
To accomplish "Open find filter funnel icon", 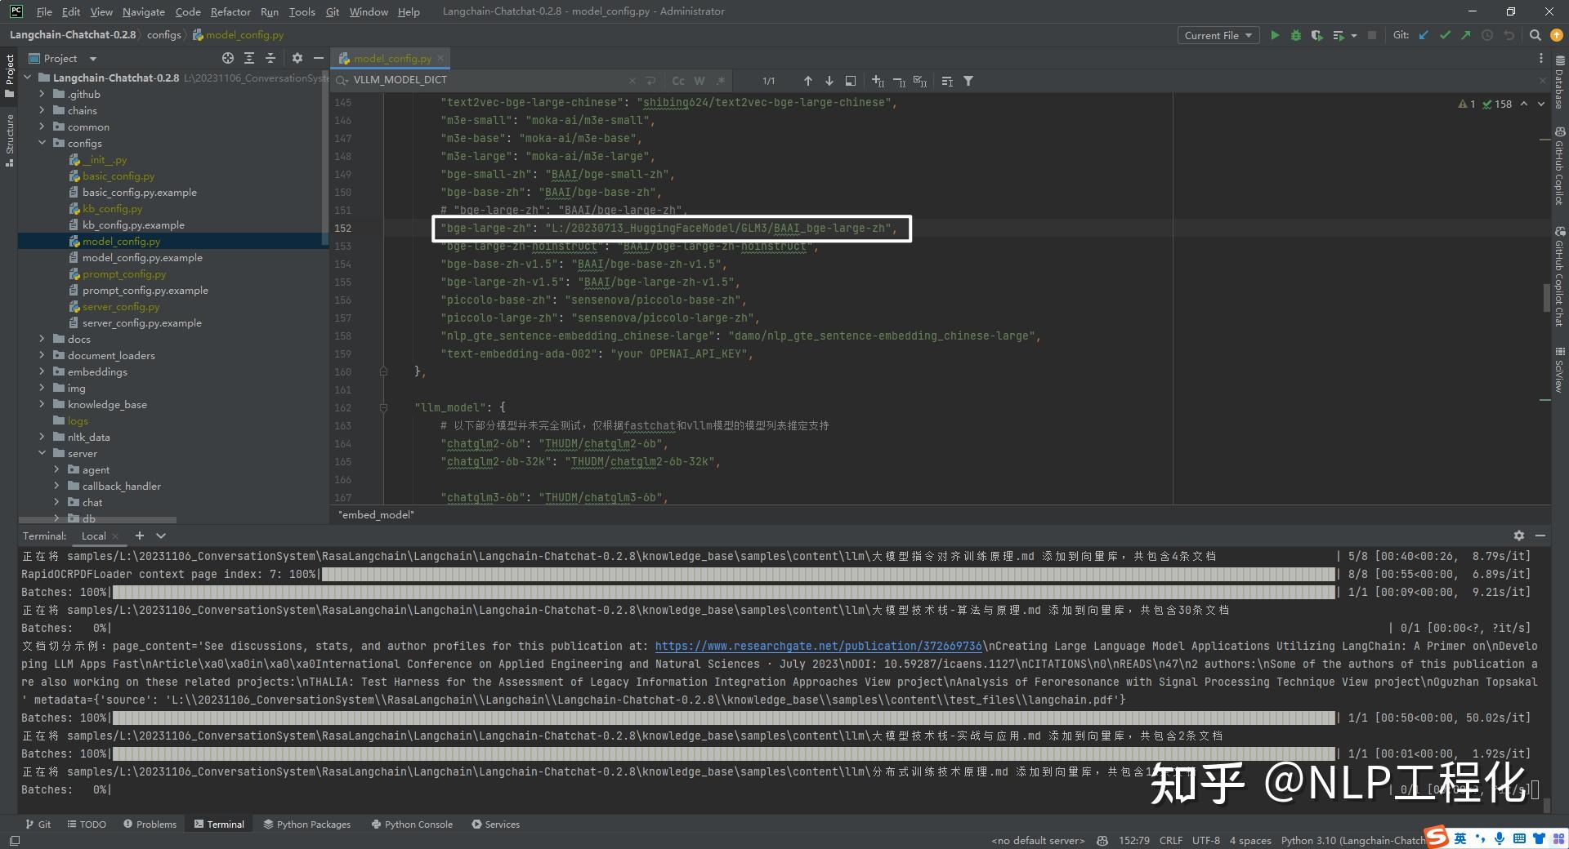I will [968, 81].
